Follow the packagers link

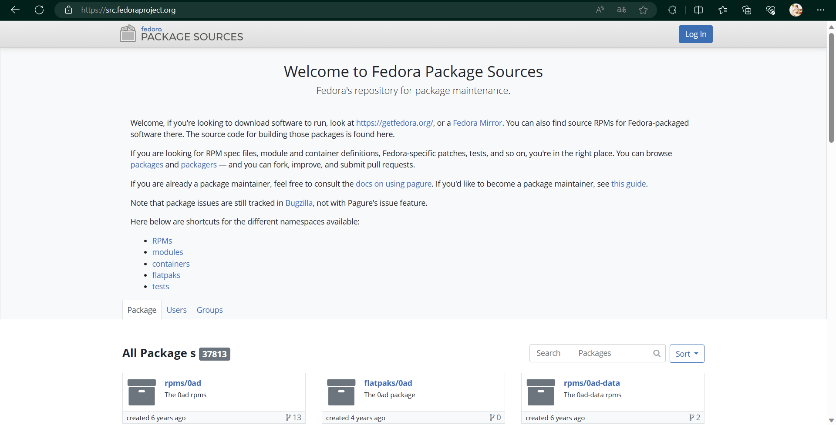[199, 165]
